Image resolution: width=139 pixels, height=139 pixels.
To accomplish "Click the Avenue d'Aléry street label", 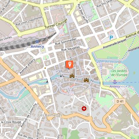I will point(27,66).
